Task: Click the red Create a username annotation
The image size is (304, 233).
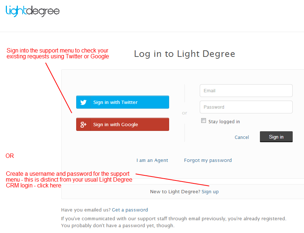Action: 69,180
